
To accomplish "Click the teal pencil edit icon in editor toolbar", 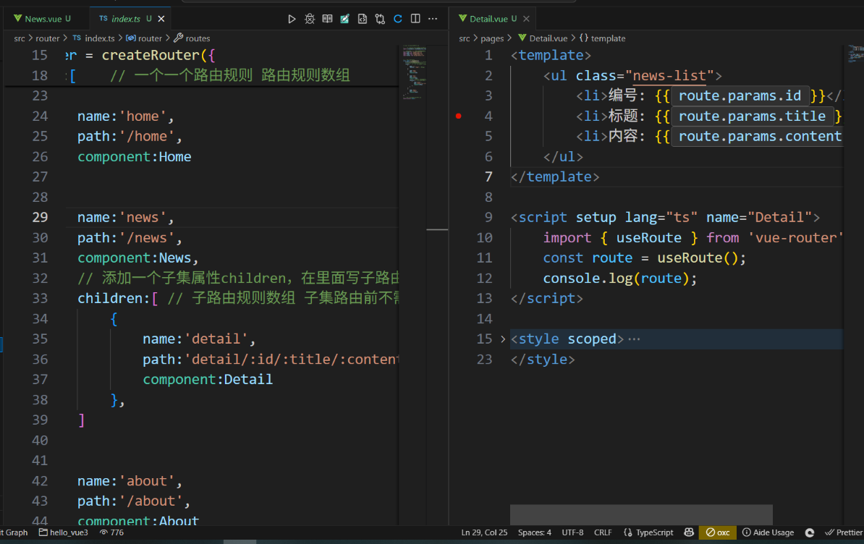I will click(344, 19).
